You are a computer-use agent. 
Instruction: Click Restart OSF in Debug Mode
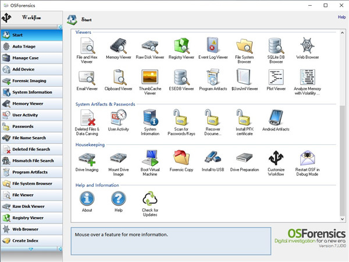pyautogui.click(x=307, y=158)
